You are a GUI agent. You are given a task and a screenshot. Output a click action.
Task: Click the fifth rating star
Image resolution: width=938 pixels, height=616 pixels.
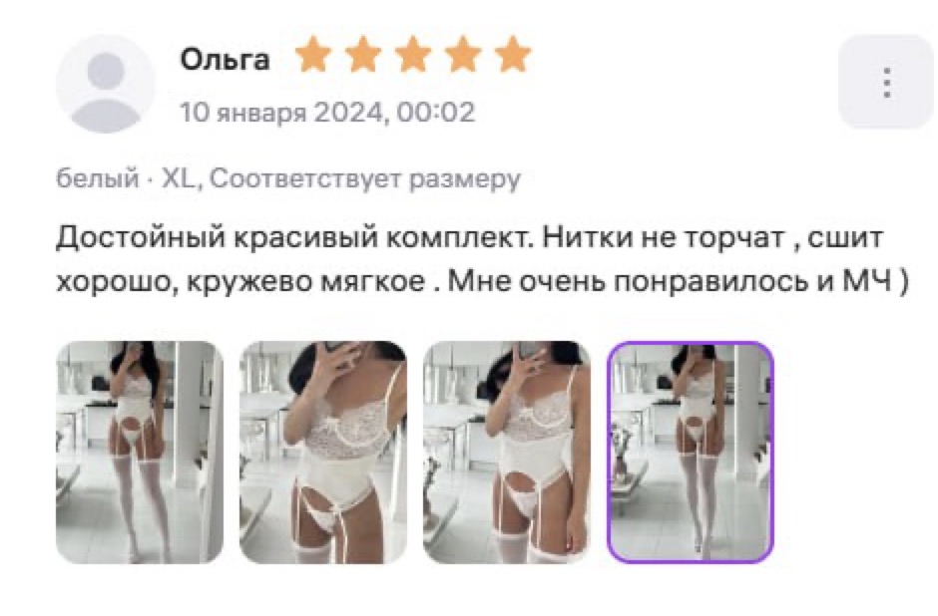tap(513, 55)
